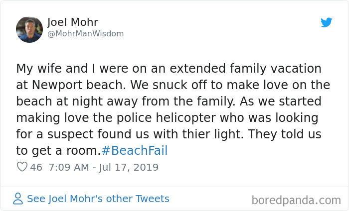Click the person silhouette icon in footer

18,199
